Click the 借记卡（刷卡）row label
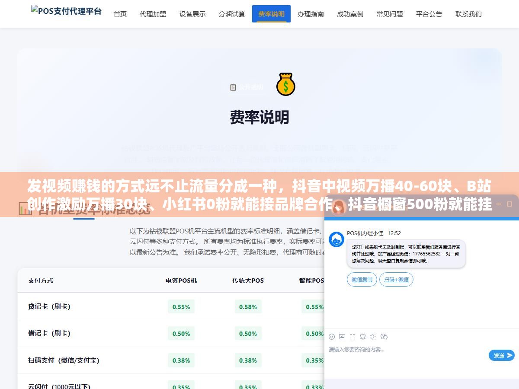This screenshot has height=389, width=519. point(49,333)
